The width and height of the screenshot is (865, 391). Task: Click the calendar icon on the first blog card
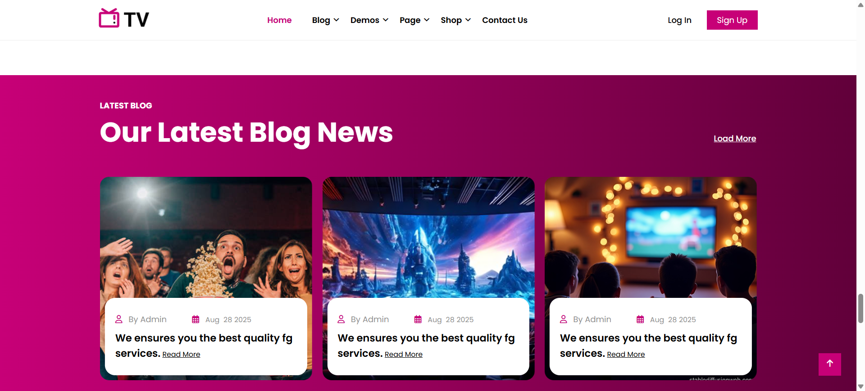(196, 319)
